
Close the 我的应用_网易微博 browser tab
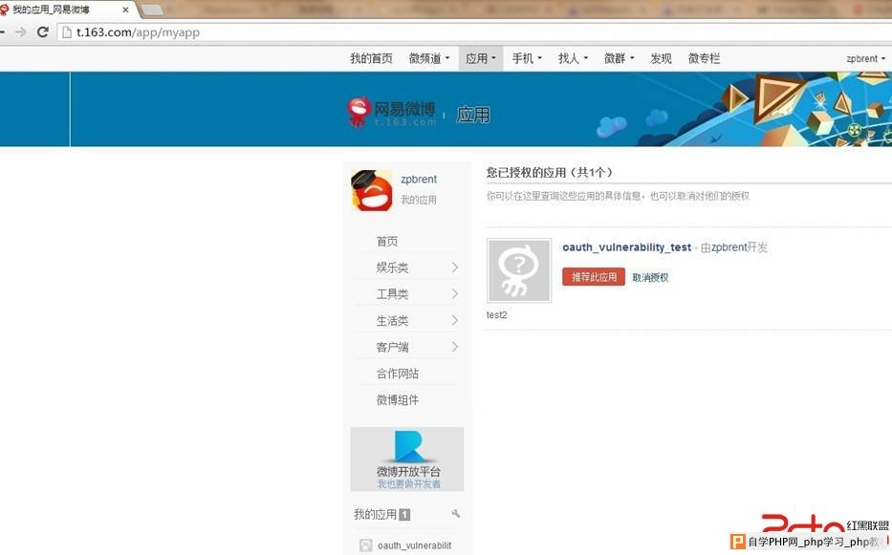(126, 10)
